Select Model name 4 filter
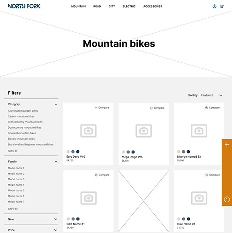 [x=16, y=185]
